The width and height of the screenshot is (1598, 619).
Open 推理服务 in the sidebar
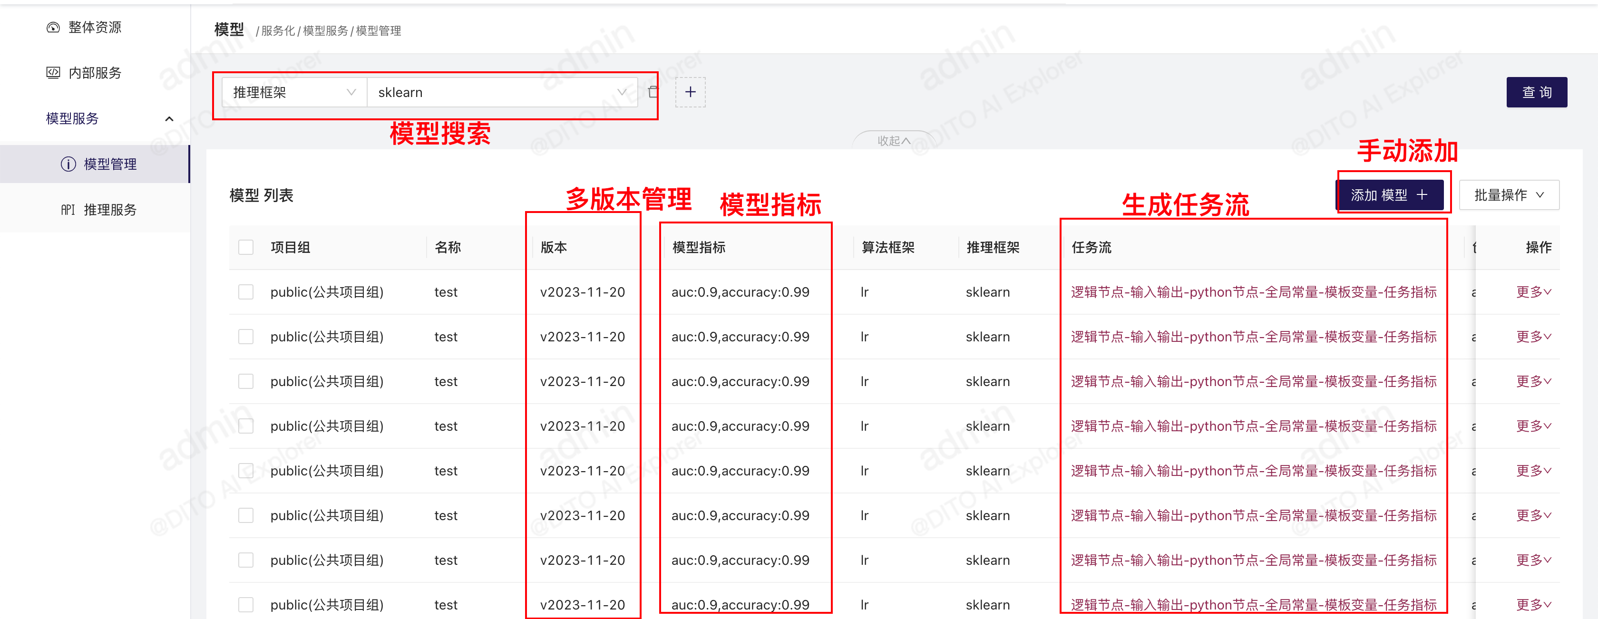[x=109, y=210]
